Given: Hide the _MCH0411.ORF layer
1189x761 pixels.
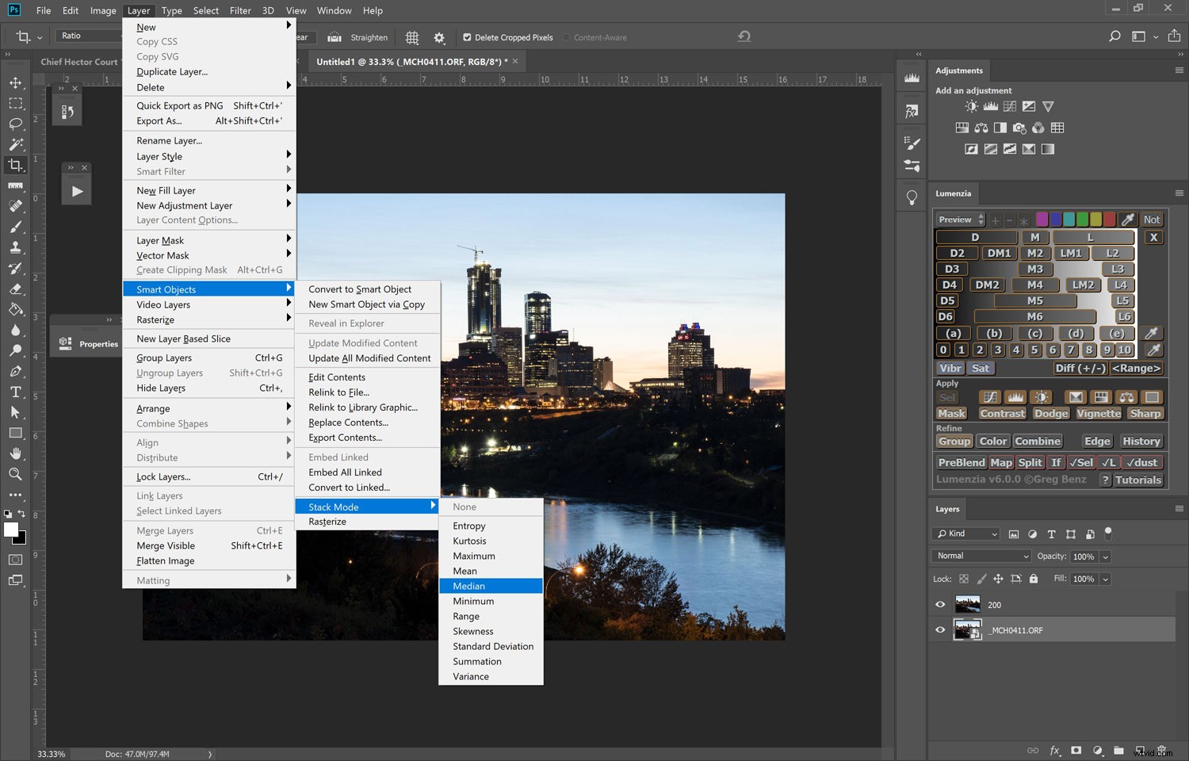Looking at the screenshot, I should coord(940,629).
